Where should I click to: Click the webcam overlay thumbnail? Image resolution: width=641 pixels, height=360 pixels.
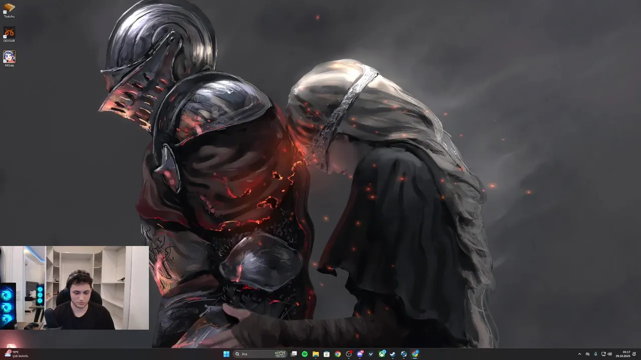pyautogui.click(x=74, y=287)
